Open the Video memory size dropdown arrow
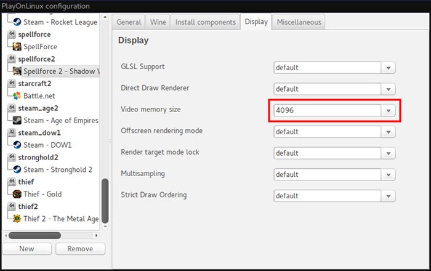The width and height of the screenshot is (431, 271). point(389,110)
